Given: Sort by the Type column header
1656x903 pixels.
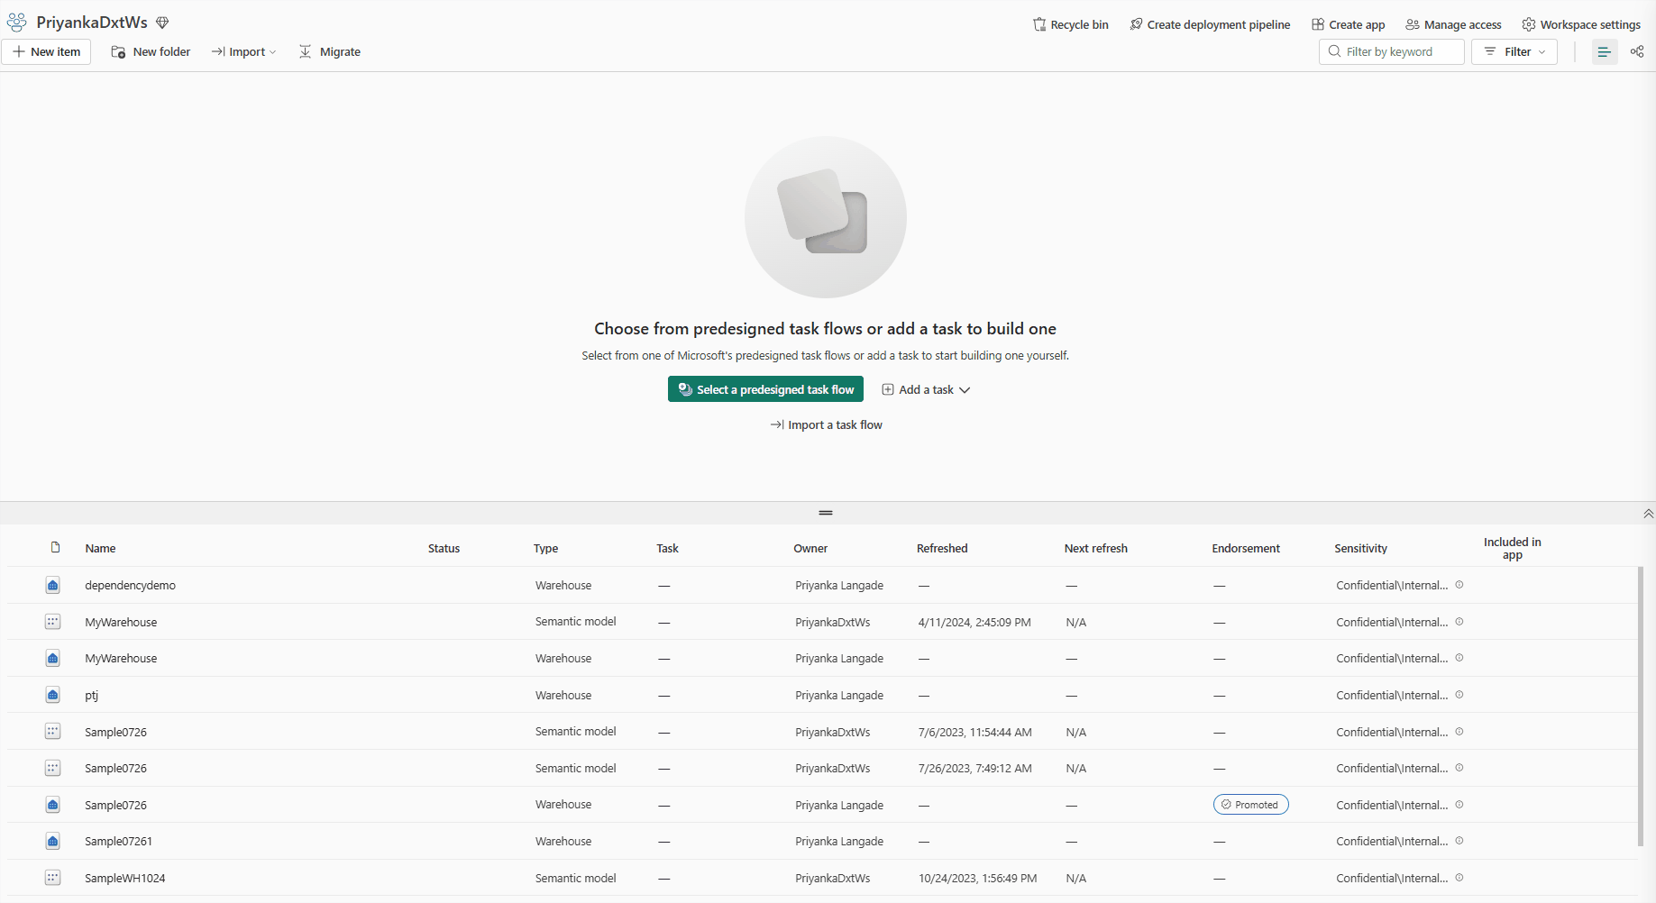Looking at the screenshot, I should click(x=545, y=548).
